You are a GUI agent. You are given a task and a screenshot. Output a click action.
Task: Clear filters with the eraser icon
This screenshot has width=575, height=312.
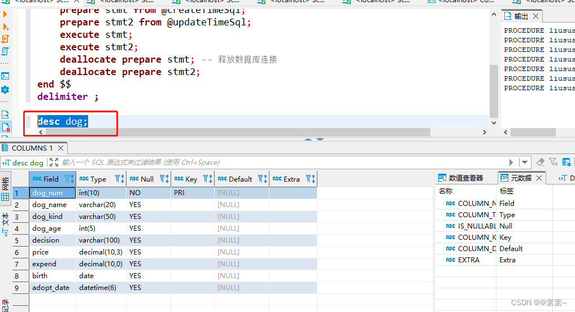pos(540,162)
